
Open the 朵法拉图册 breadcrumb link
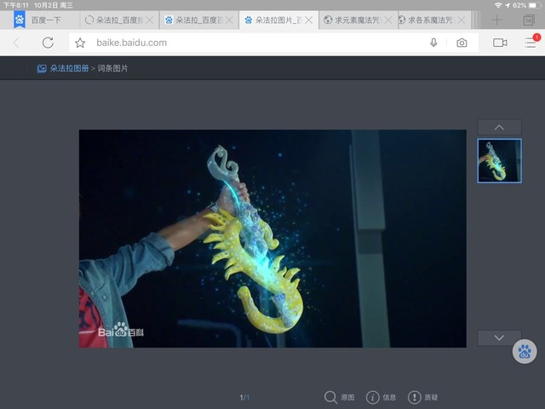pos(68,68)
